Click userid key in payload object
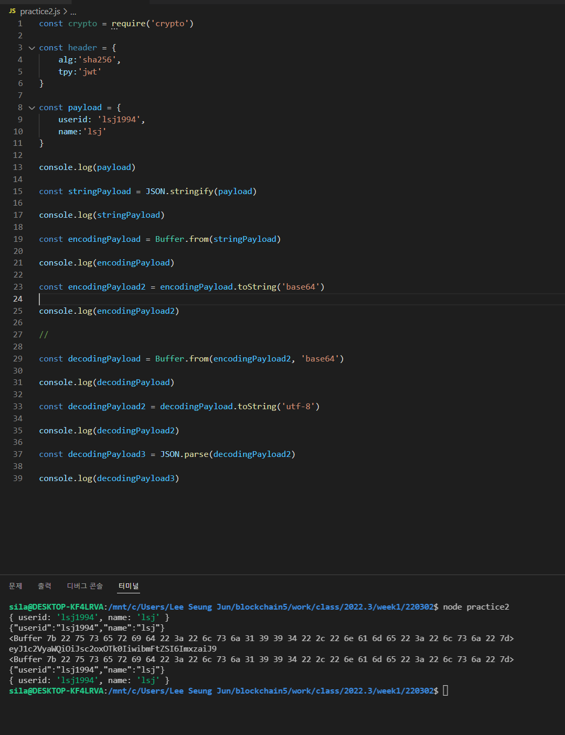The width and height of the screenshot is (565, 735). point(73,120)
